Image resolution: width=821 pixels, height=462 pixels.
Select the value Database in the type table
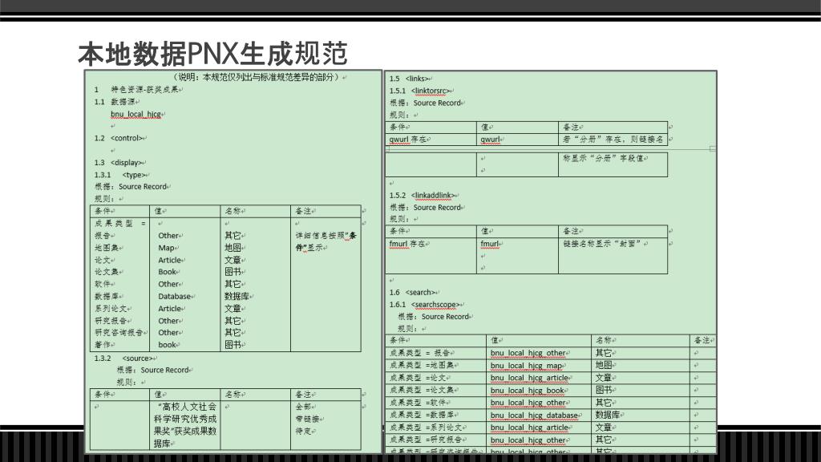[x=174, y=297]
